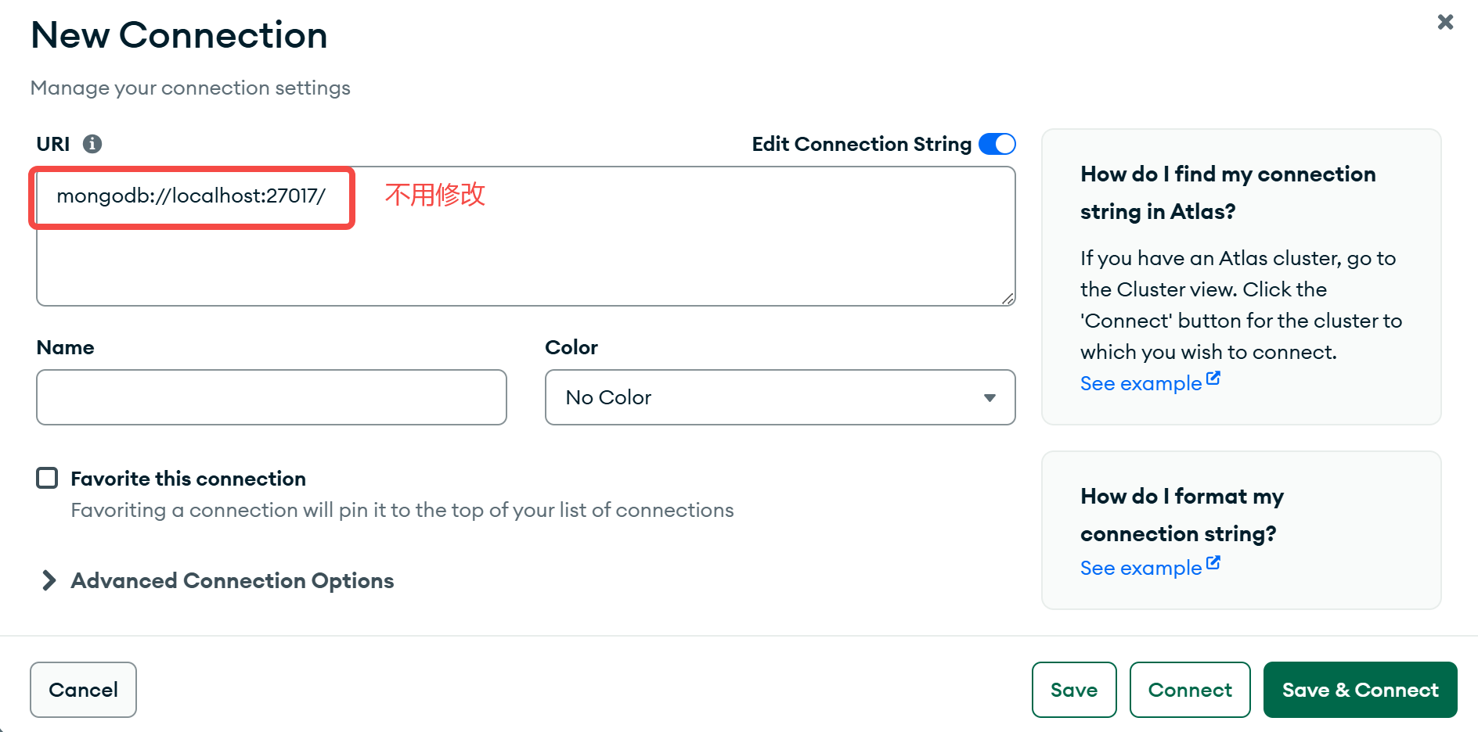Image resolution: width=1478 pixels, height=732 pixels.
Task: Open See example link for formatting string
Action: click(1141, 568)
